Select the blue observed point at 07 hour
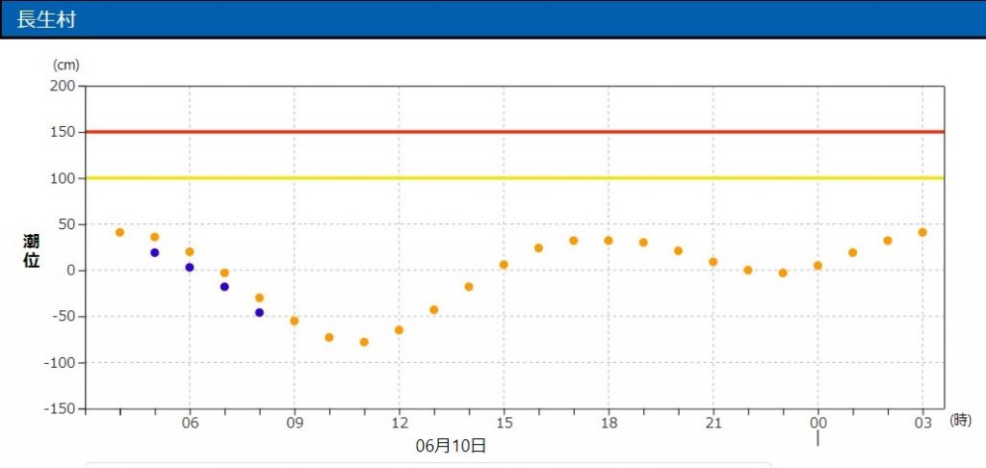 (x=224, y=287)
